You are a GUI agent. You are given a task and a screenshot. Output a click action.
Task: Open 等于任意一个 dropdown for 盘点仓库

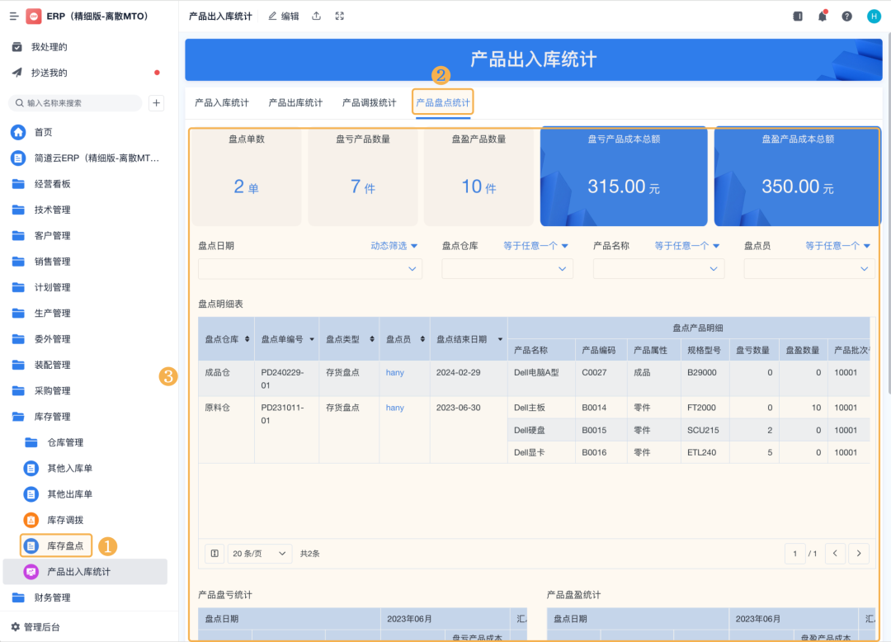coord(536,245)
